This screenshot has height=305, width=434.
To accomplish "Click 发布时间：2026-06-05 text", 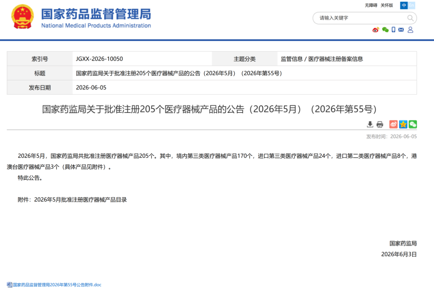I will point(391,137).
